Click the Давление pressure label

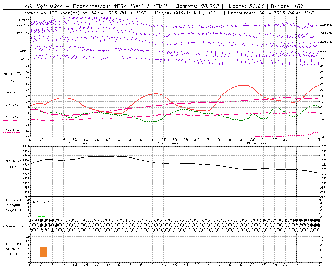pyautogui.click(x=14, y=161)
